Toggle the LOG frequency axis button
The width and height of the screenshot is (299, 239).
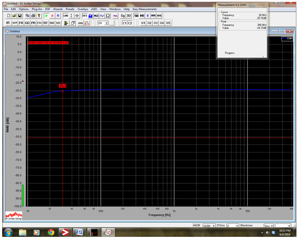click(x=66, y=16)
